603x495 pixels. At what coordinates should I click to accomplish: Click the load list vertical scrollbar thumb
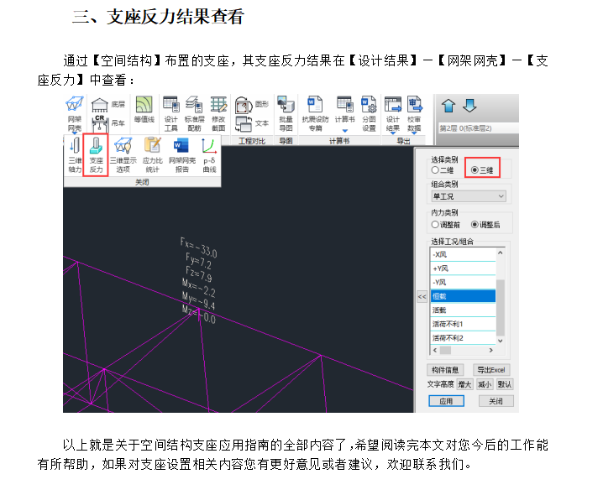click(501, 307)
